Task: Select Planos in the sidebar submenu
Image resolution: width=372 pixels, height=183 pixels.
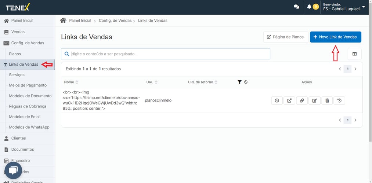Action: tap(15, 54)
